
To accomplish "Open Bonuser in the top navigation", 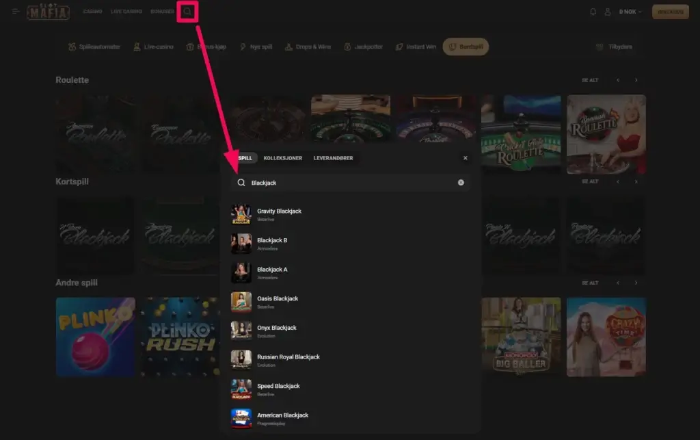I will point(162,11).
